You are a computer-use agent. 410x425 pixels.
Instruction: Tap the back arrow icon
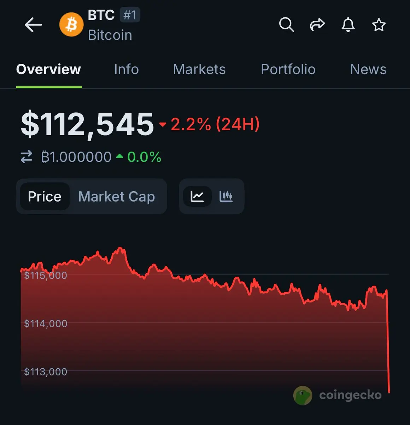[33, 25]
